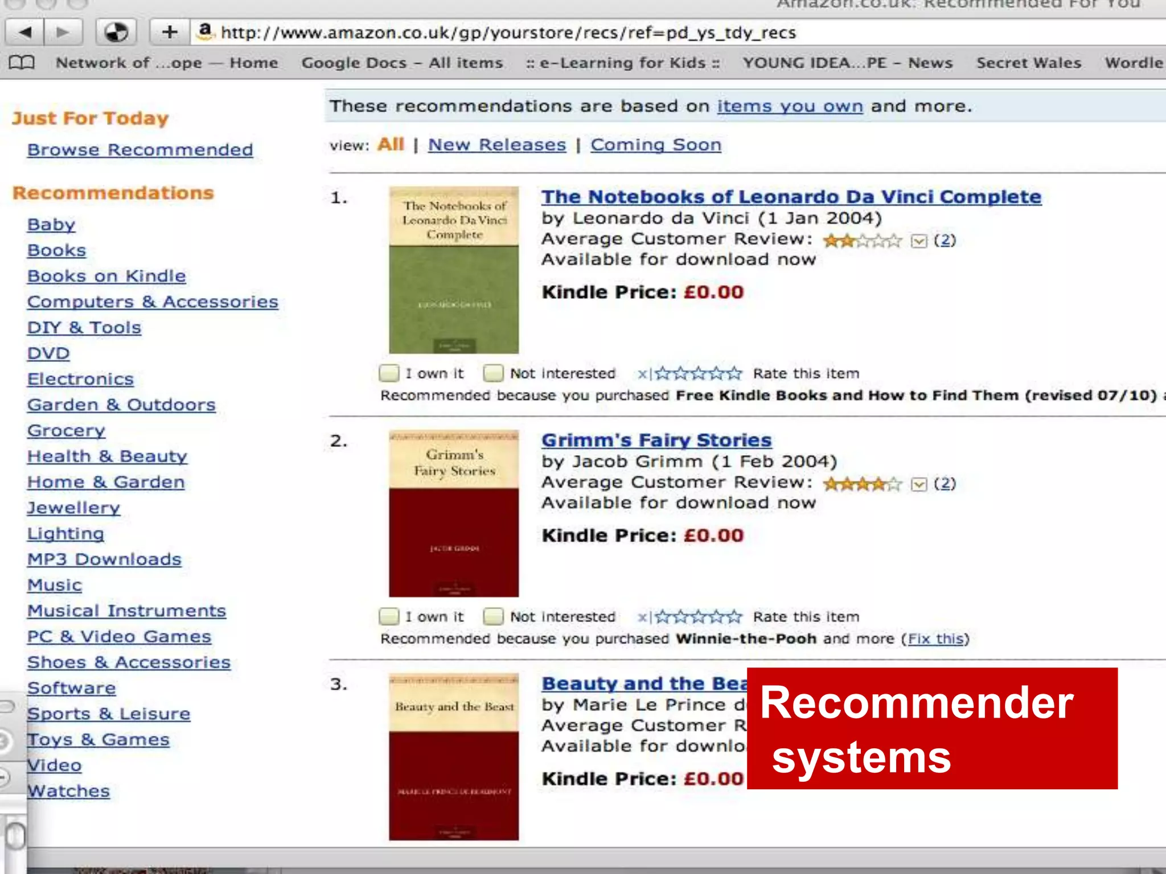1166x874 pixels.
Task: Tick 'Not interested' for Grimm's Fairy Stories
Action: (493, 616)
